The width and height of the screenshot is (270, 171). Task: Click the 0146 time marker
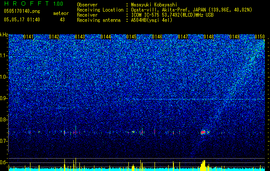(x=157, y=37)
